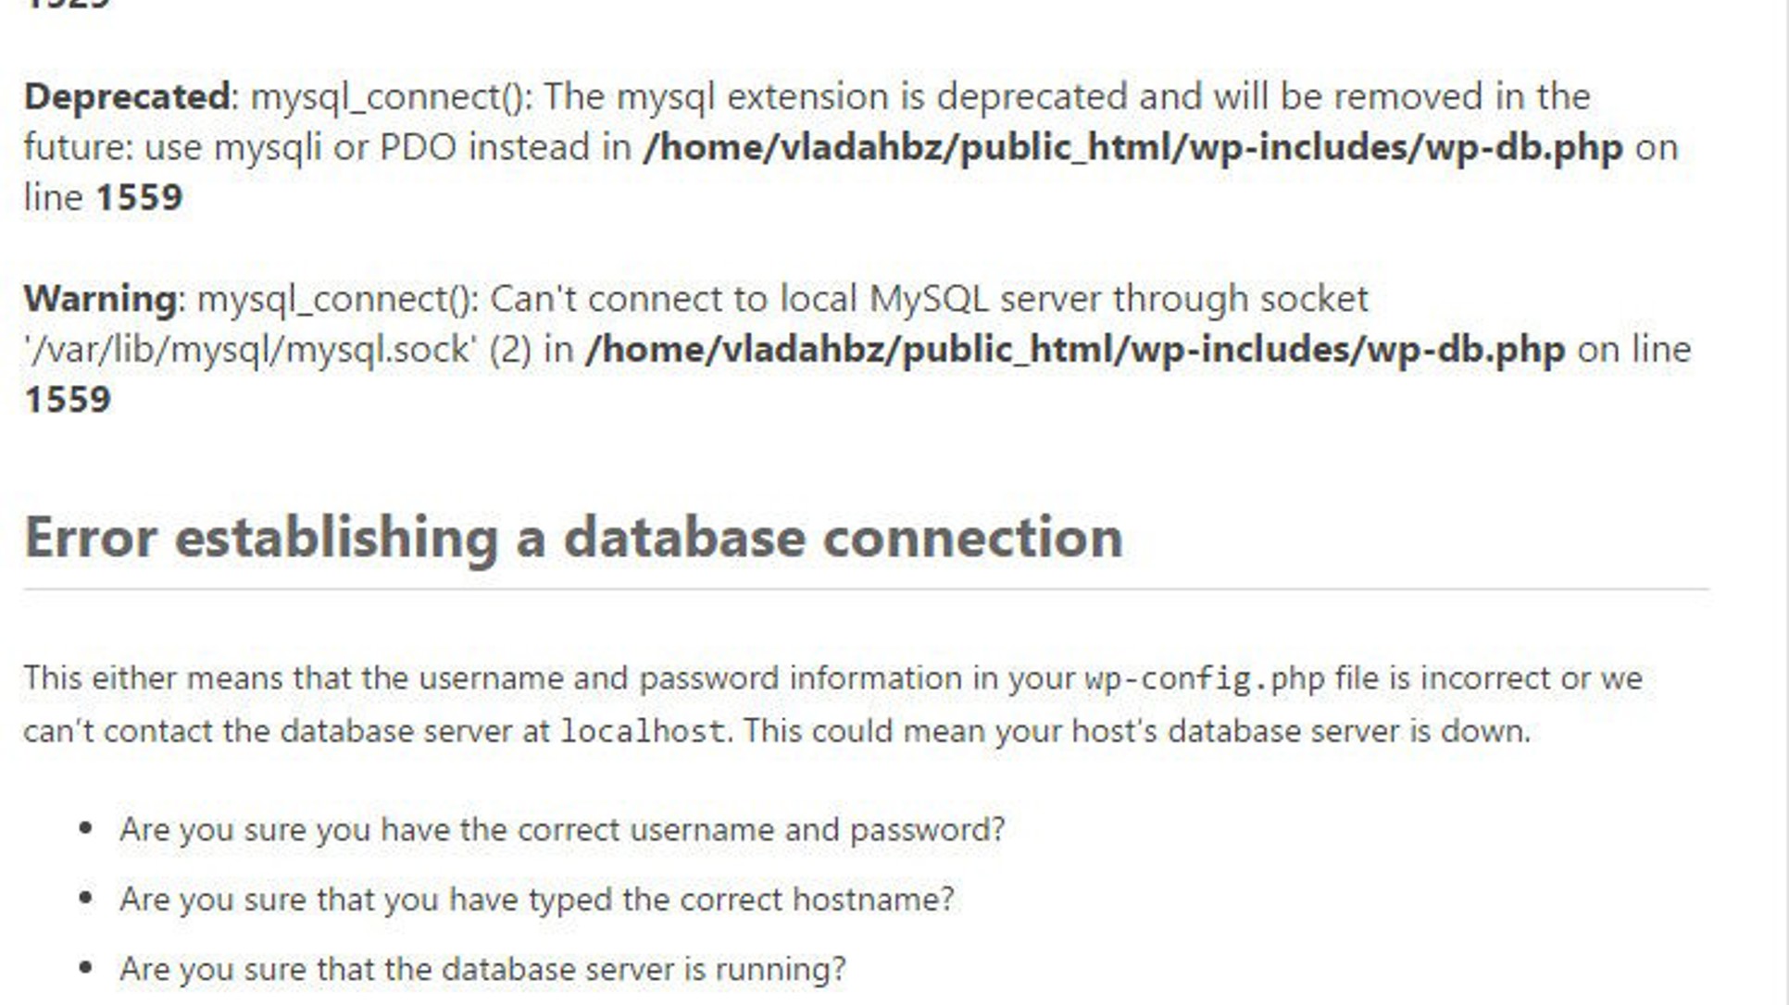Click the bold "Deprecated" label

tap(127, 96)
